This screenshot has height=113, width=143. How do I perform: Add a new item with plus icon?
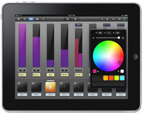coord(102,19)
